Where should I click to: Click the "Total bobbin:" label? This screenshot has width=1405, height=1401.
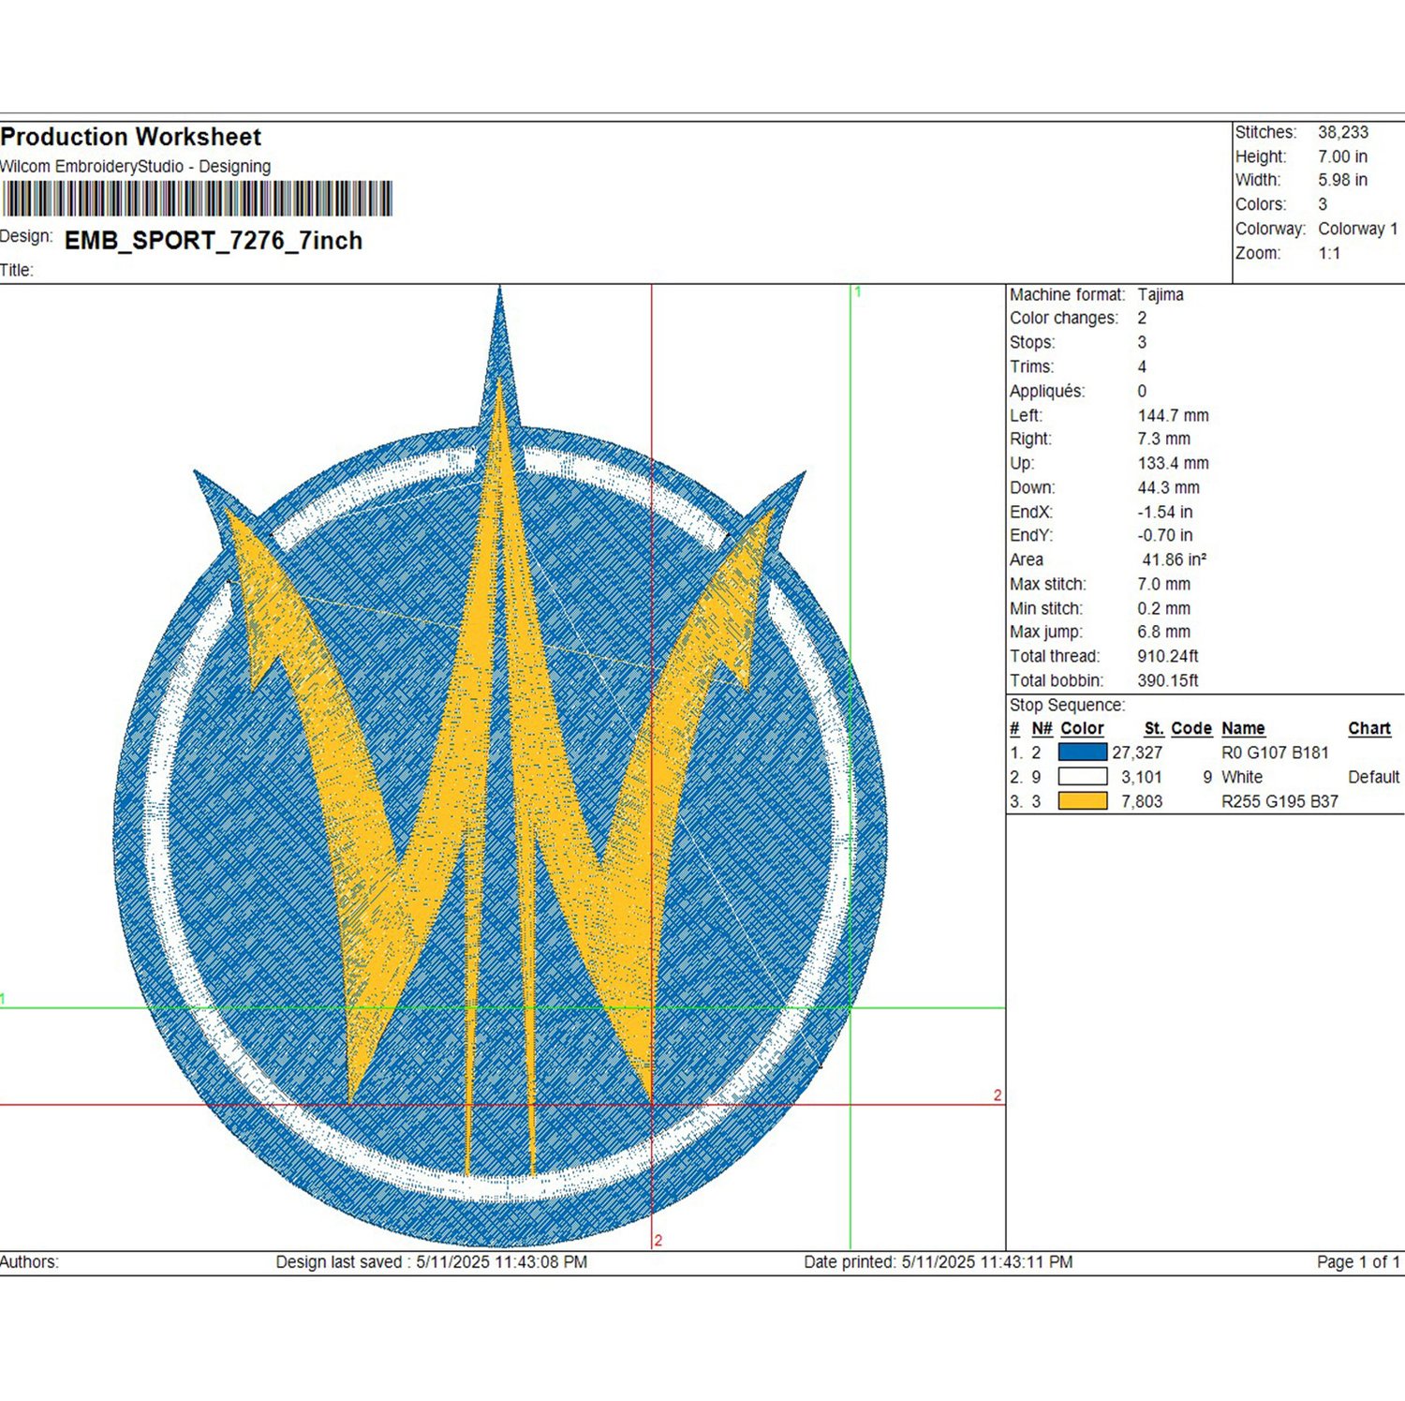click(1057, 680)
